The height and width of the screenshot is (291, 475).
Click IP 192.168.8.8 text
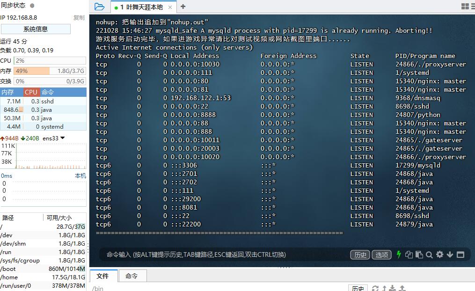pyautogui.click(x=19, y=18)
